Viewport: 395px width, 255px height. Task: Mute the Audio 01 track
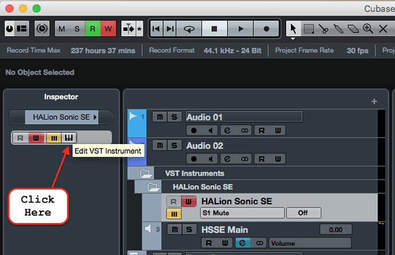point(160,117)
